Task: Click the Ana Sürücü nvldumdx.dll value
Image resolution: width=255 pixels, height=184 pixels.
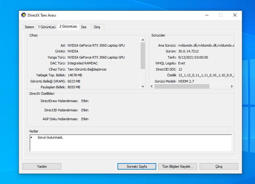Action: [x=206, y=45]
